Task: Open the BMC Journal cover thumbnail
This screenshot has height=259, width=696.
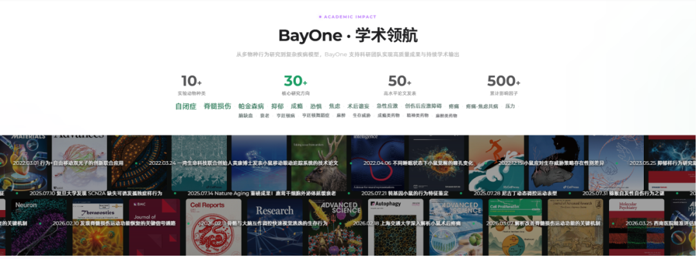Action: point(155,227)
